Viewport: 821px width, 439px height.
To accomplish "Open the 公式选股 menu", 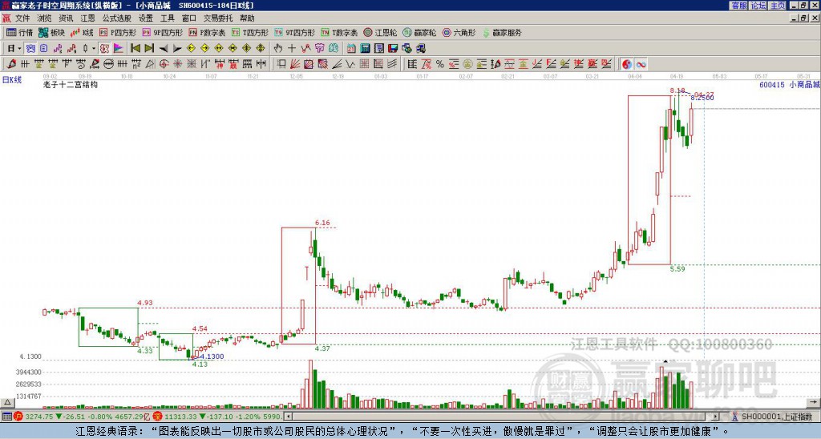I will [117, 18].
